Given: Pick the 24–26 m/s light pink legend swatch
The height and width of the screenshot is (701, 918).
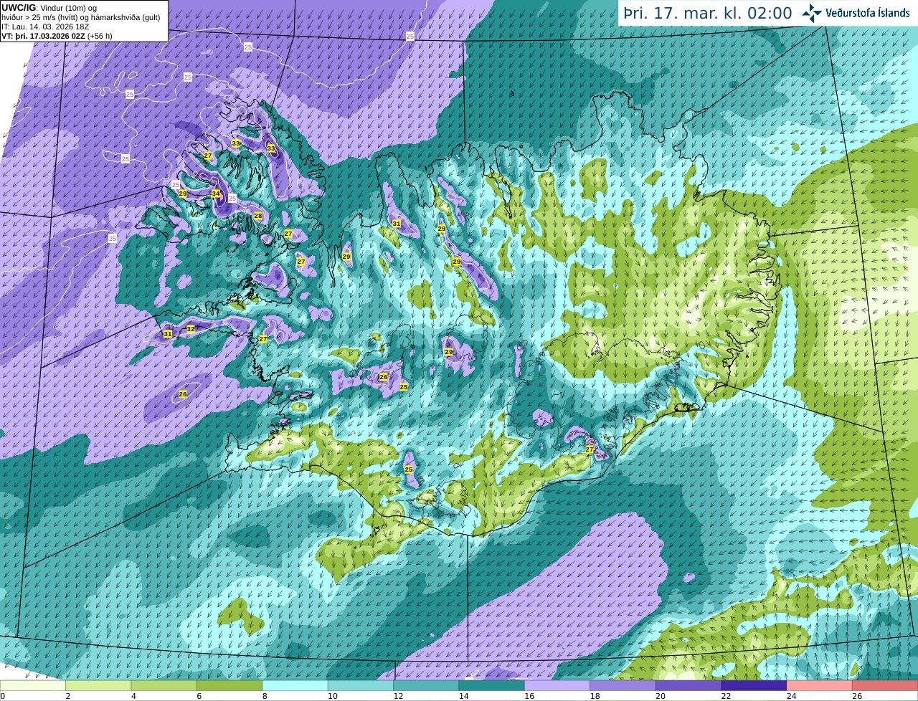Looking at the screenshot, I should click(x=820, y=686).
